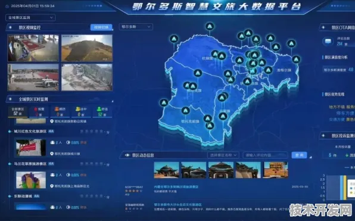Click occupancy rate icon under 城川红色文化旅游区
355x221 pixels.
point(68,142)
